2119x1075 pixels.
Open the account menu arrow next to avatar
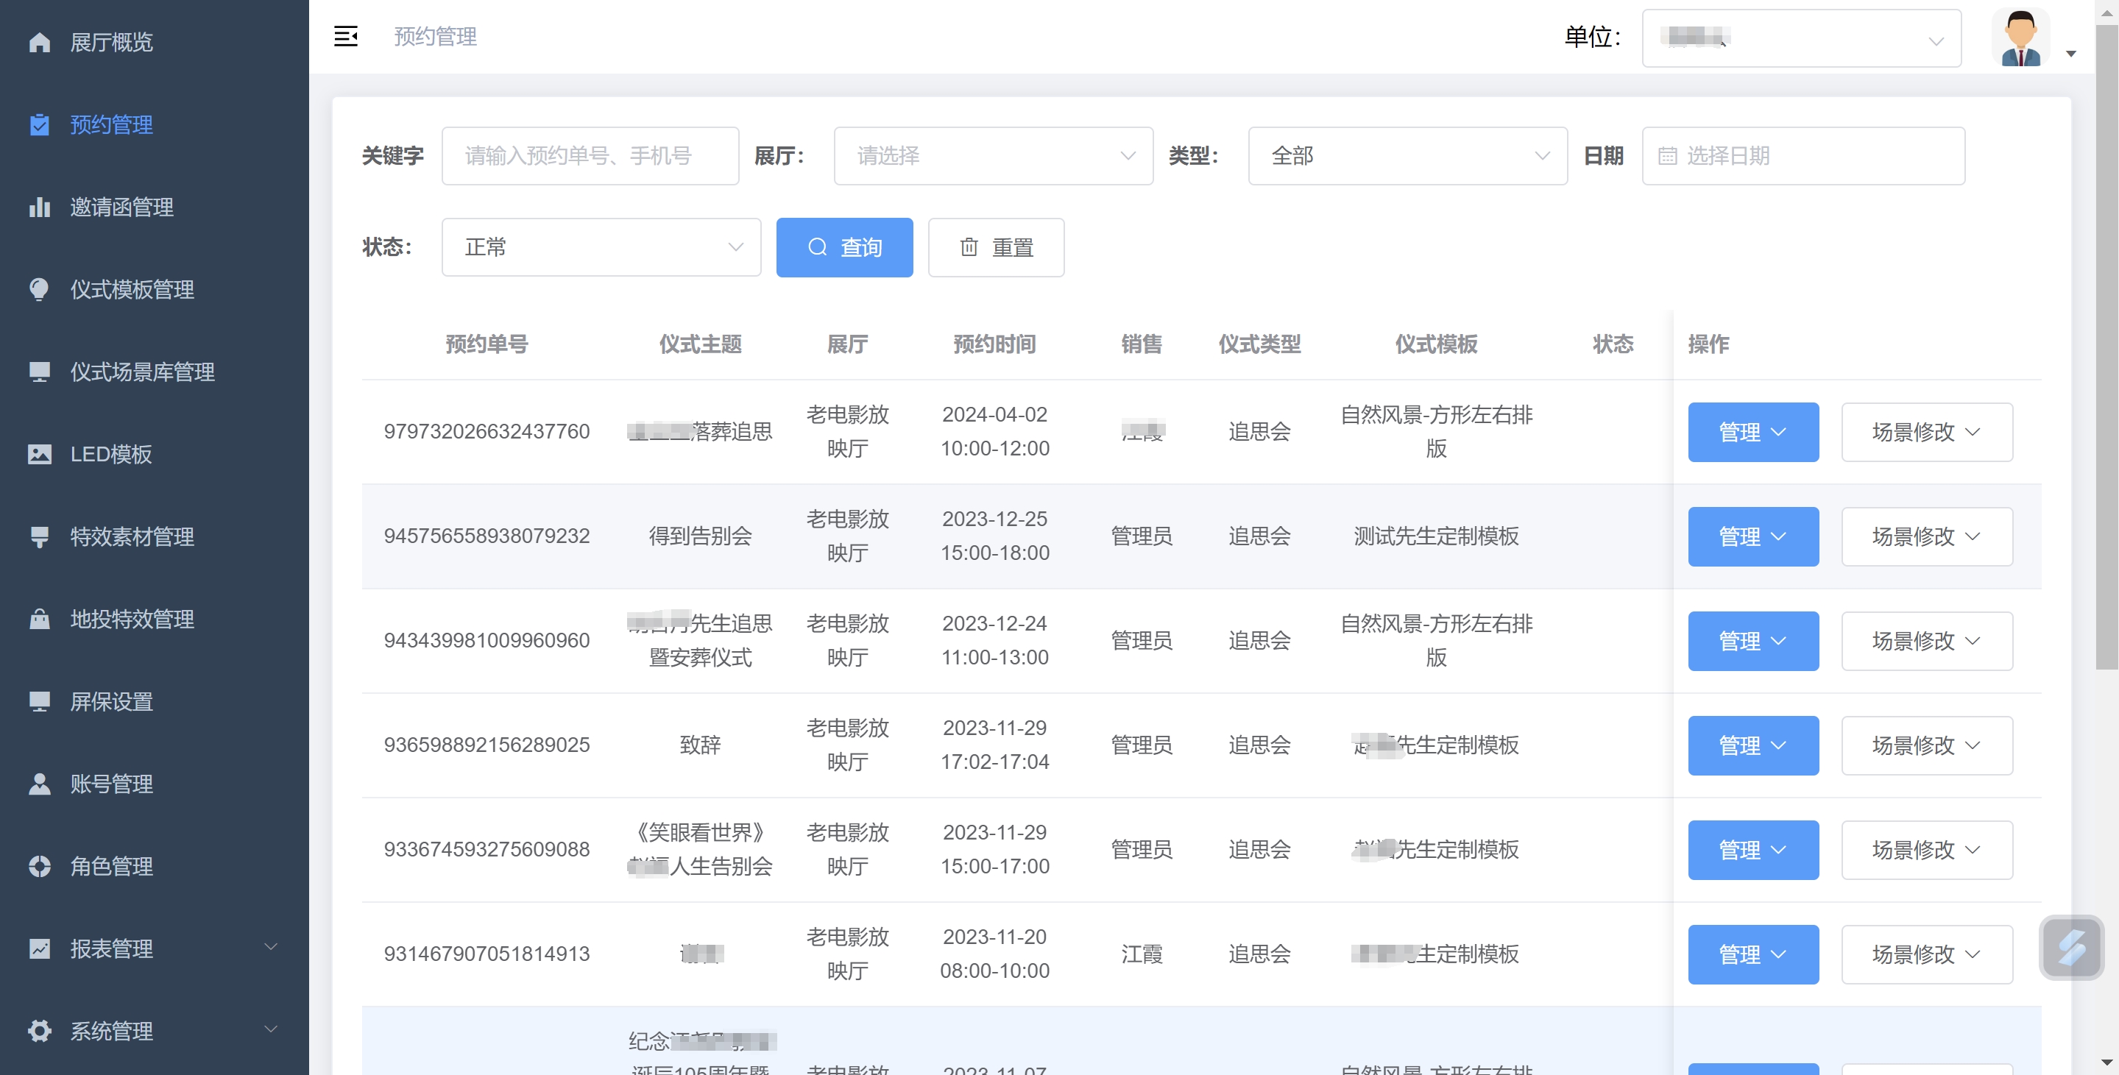[x=2071, y=54]
